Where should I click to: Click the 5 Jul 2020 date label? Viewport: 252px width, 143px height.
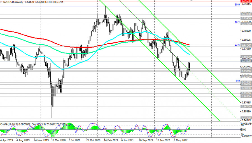pos(75,140)
